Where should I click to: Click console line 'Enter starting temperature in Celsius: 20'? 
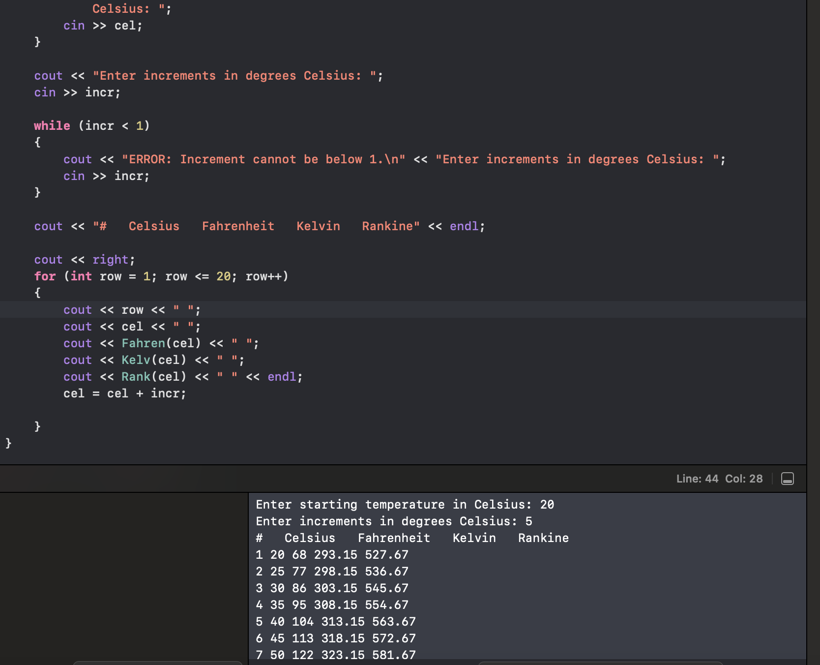coord(405,505)
